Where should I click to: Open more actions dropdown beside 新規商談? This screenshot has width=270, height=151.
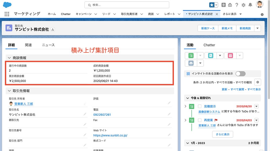tap(258, 28)
